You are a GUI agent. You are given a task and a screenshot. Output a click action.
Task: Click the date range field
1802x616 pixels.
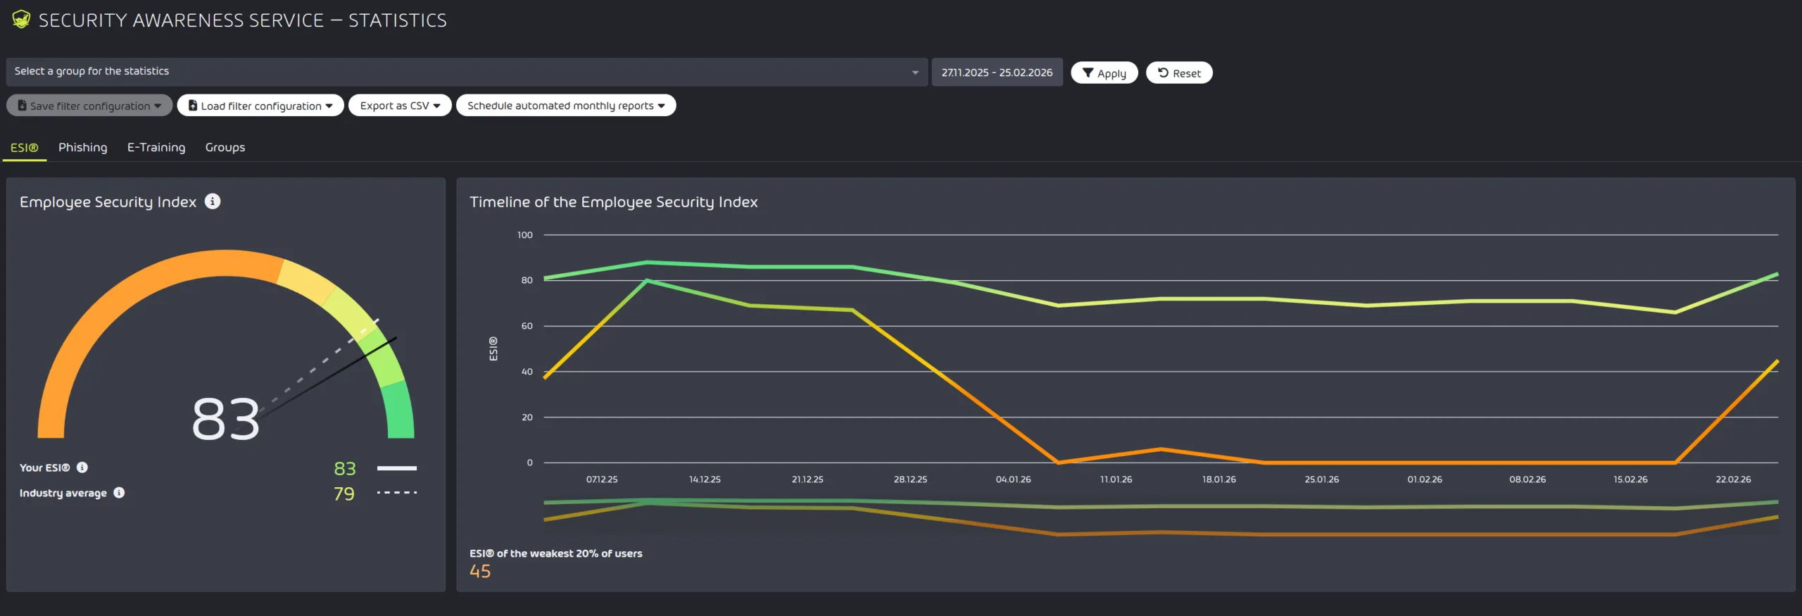coord(997,73)
